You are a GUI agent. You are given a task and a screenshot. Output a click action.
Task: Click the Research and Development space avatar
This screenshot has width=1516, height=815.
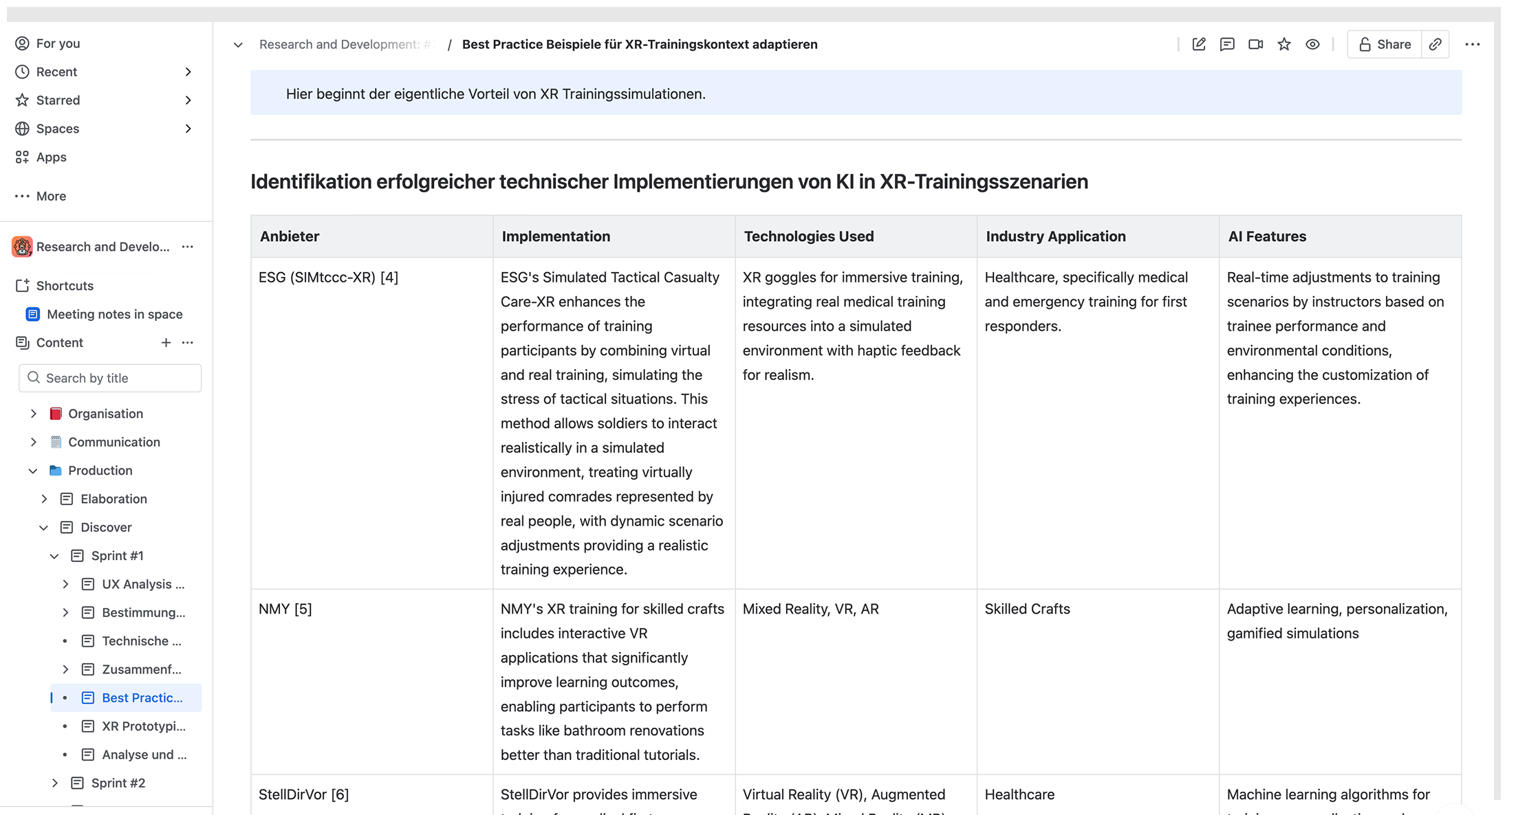tap(22, 247)
